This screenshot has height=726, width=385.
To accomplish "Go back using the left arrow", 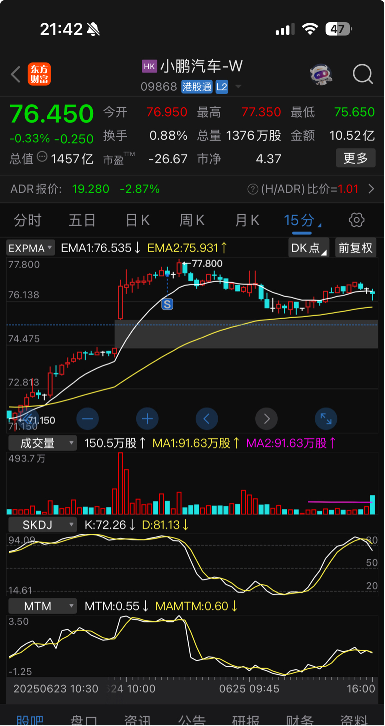I will point(16,75).
